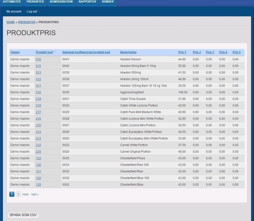
Task: Select Catch Eucalyptus Mini White Portion text
Action: [144, 138]
